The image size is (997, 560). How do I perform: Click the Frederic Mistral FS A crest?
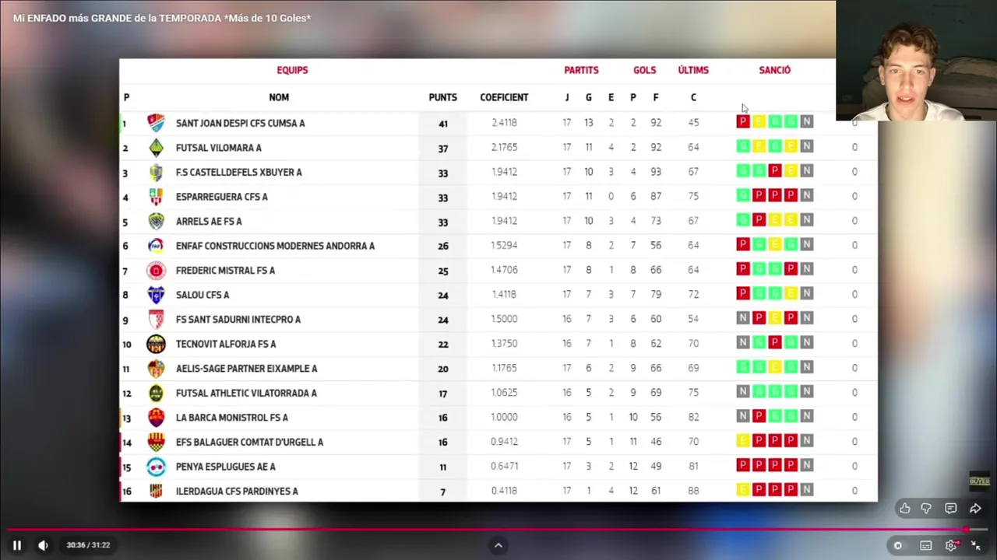[x=157, y=271]
